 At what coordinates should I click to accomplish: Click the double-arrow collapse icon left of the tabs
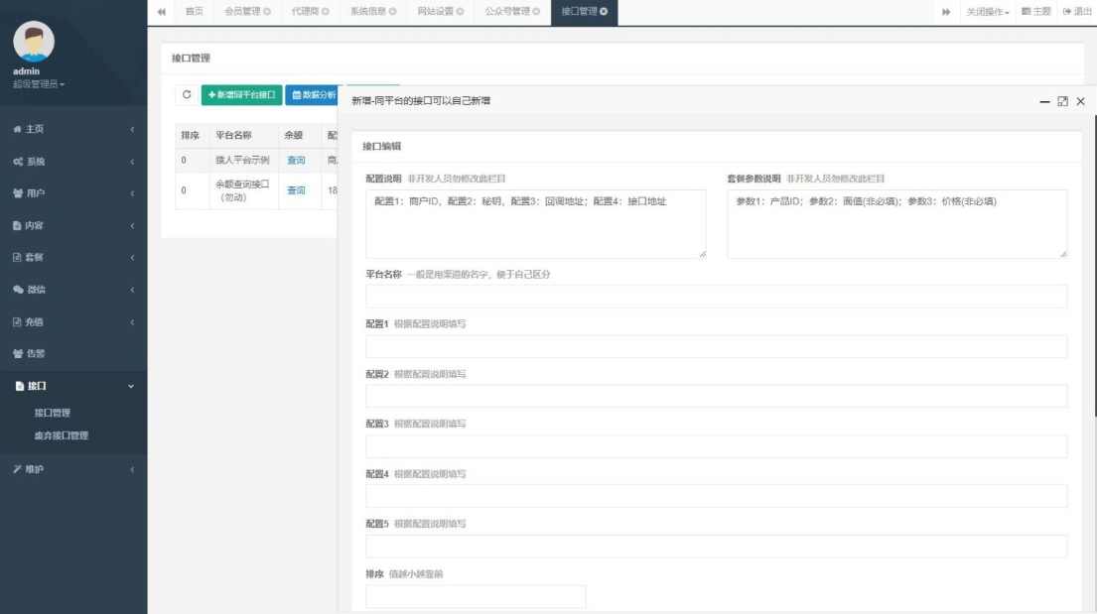[161, 12]
